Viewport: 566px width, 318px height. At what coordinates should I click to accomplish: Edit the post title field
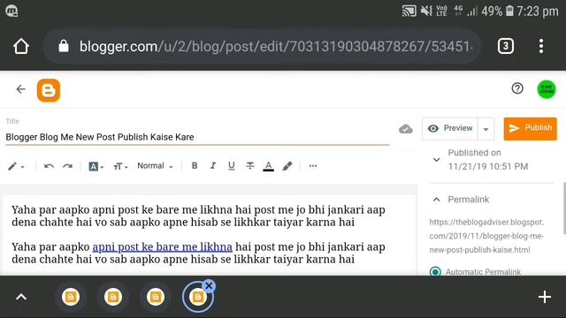coord(197,137)
